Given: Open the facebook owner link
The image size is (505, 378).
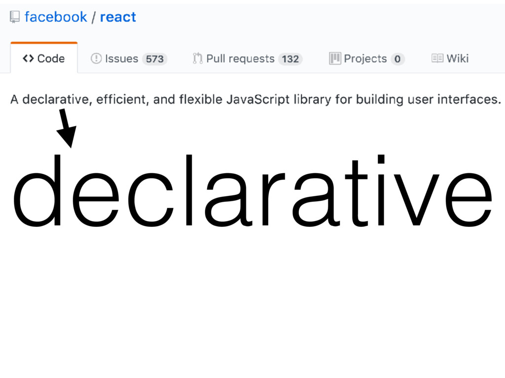Looking at the screenshot, I should (56, 17).
